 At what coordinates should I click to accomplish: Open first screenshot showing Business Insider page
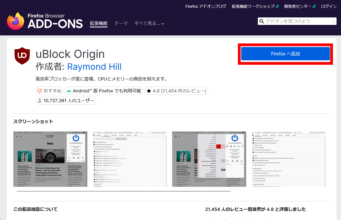click(50, 159)
